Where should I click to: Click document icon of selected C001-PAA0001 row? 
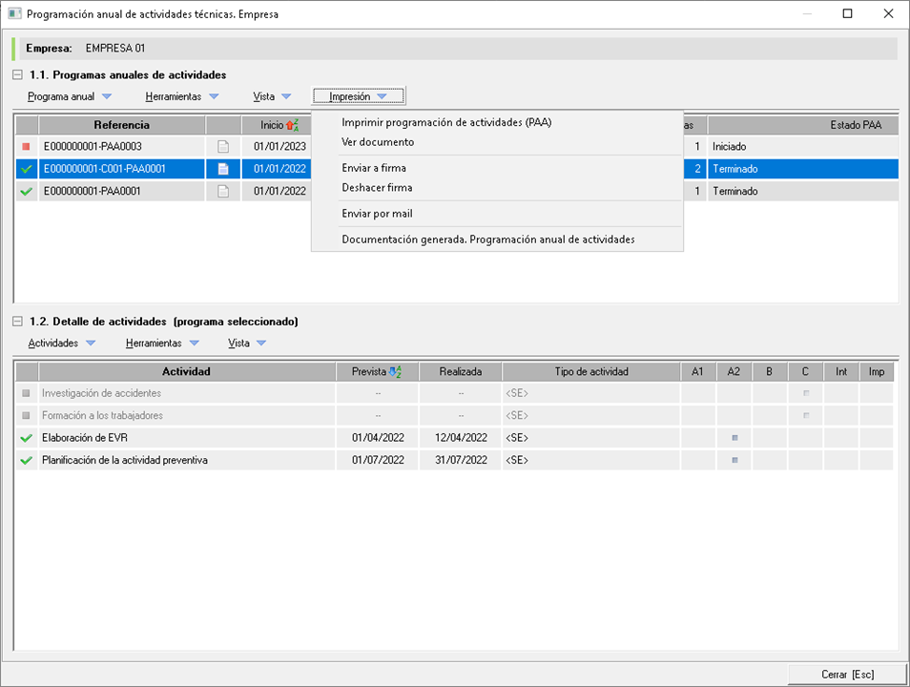pyautogui.click(x=223, y=169)
